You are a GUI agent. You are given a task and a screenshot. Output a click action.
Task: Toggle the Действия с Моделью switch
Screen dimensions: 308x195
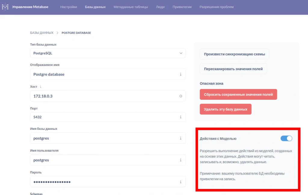tap(286, 138)
